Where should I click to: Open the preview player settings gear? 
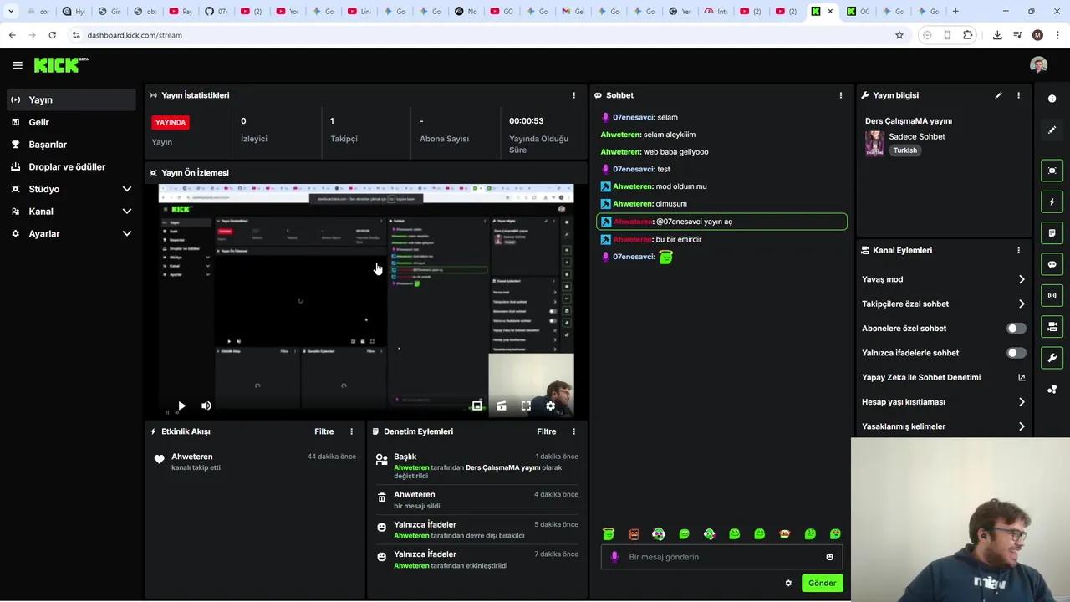point(550,406)
